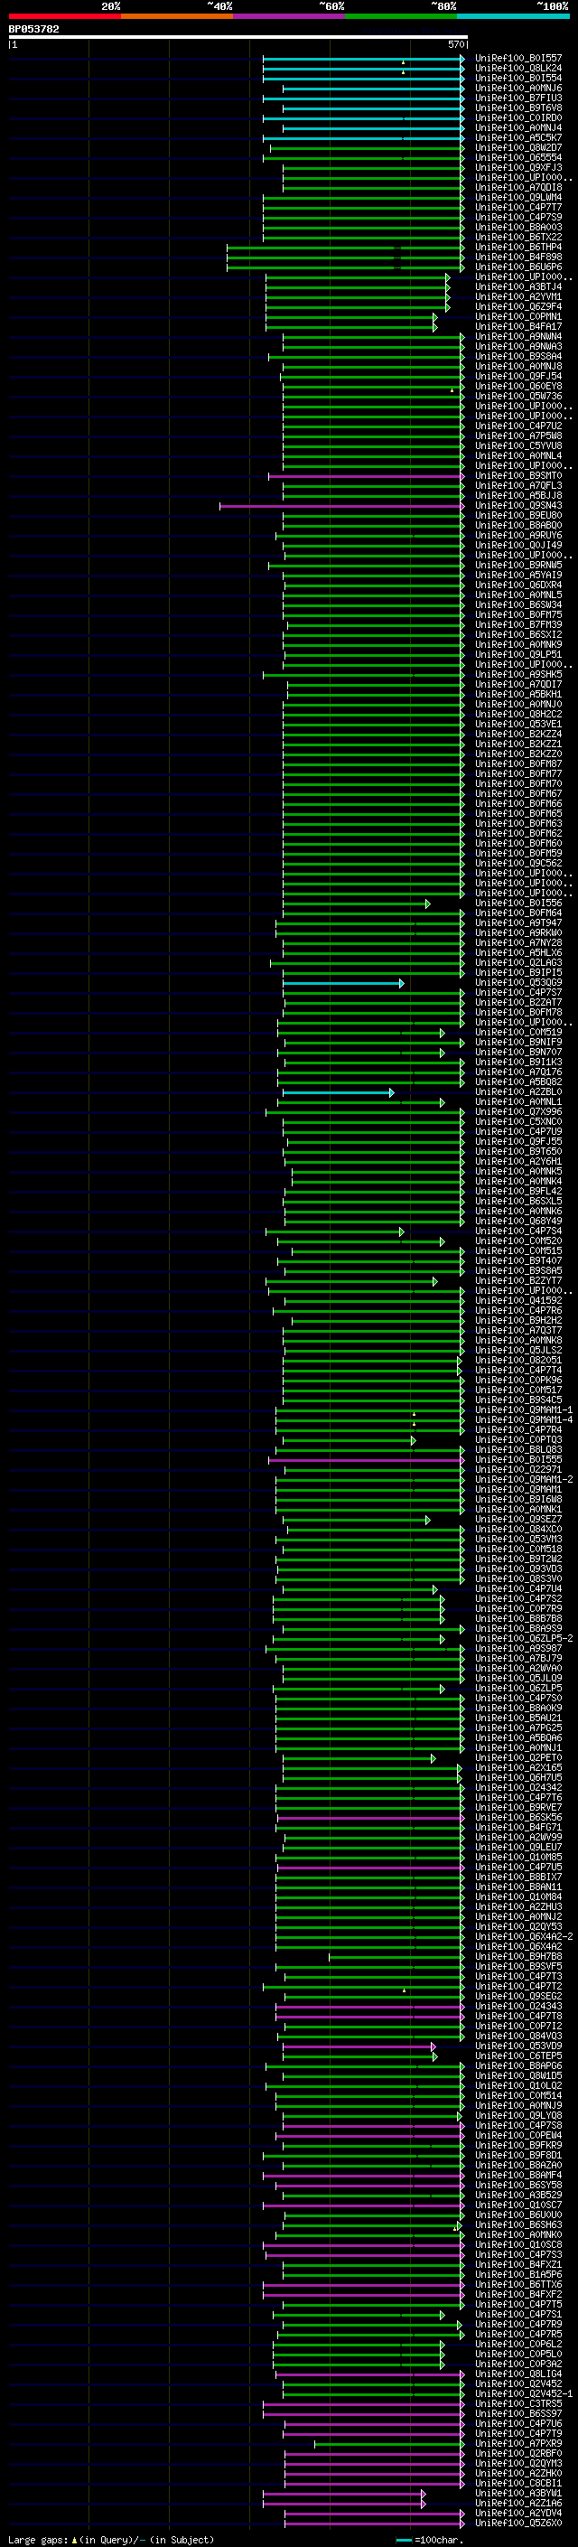Select the UniRef100_B6THP4 label
Viewport: 578px width, 2547px height.
coord(517,248)
